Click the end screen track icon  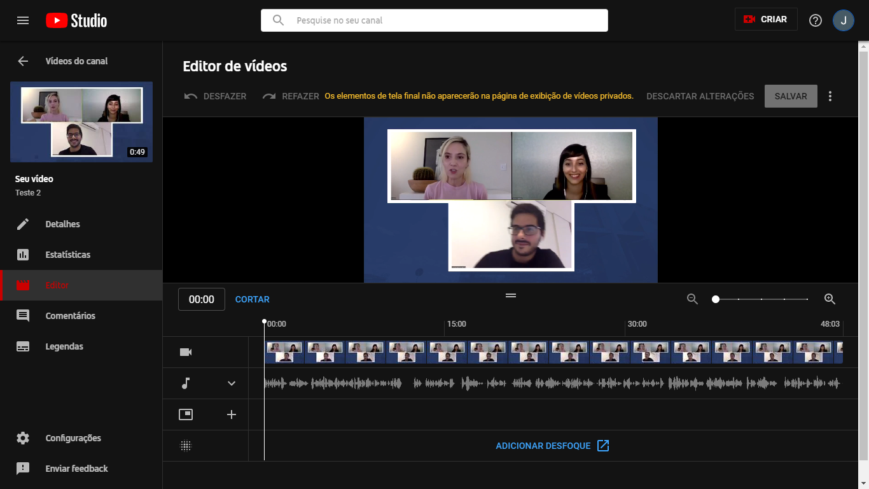[x=186, y=414]
